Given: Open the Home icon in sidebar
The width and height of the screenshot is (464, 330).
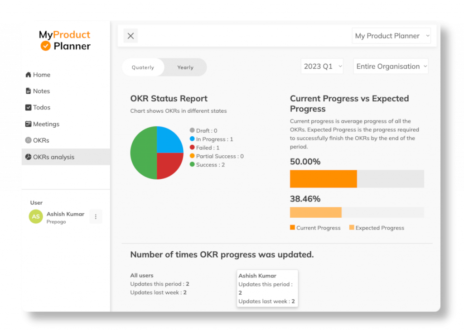Looking at the screenshot, I should (28, 74).
